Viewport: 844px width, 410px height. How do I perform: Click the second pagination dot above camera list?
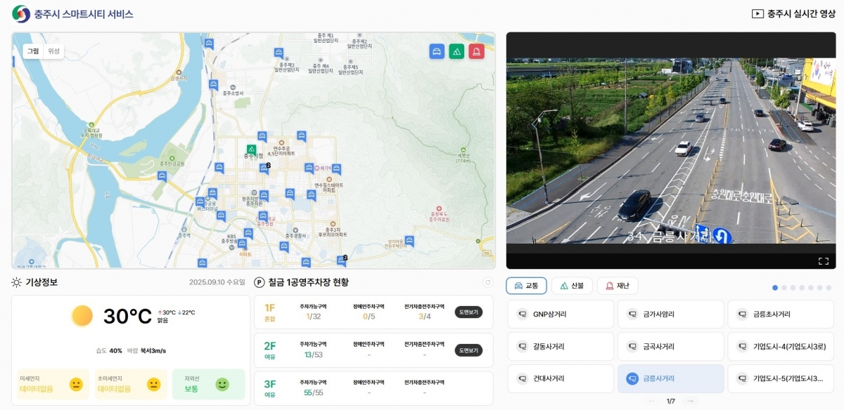784,288
